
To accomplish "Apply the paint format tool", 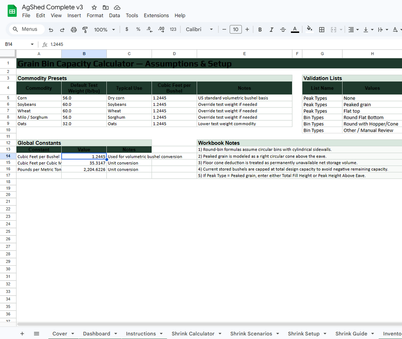I will [x=85, y=29].
